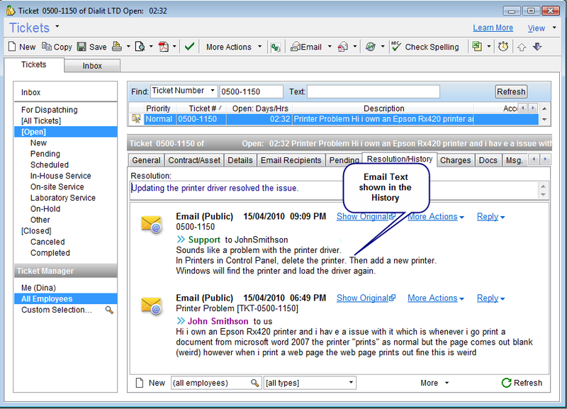Click the Text search input field

[373, 91]
